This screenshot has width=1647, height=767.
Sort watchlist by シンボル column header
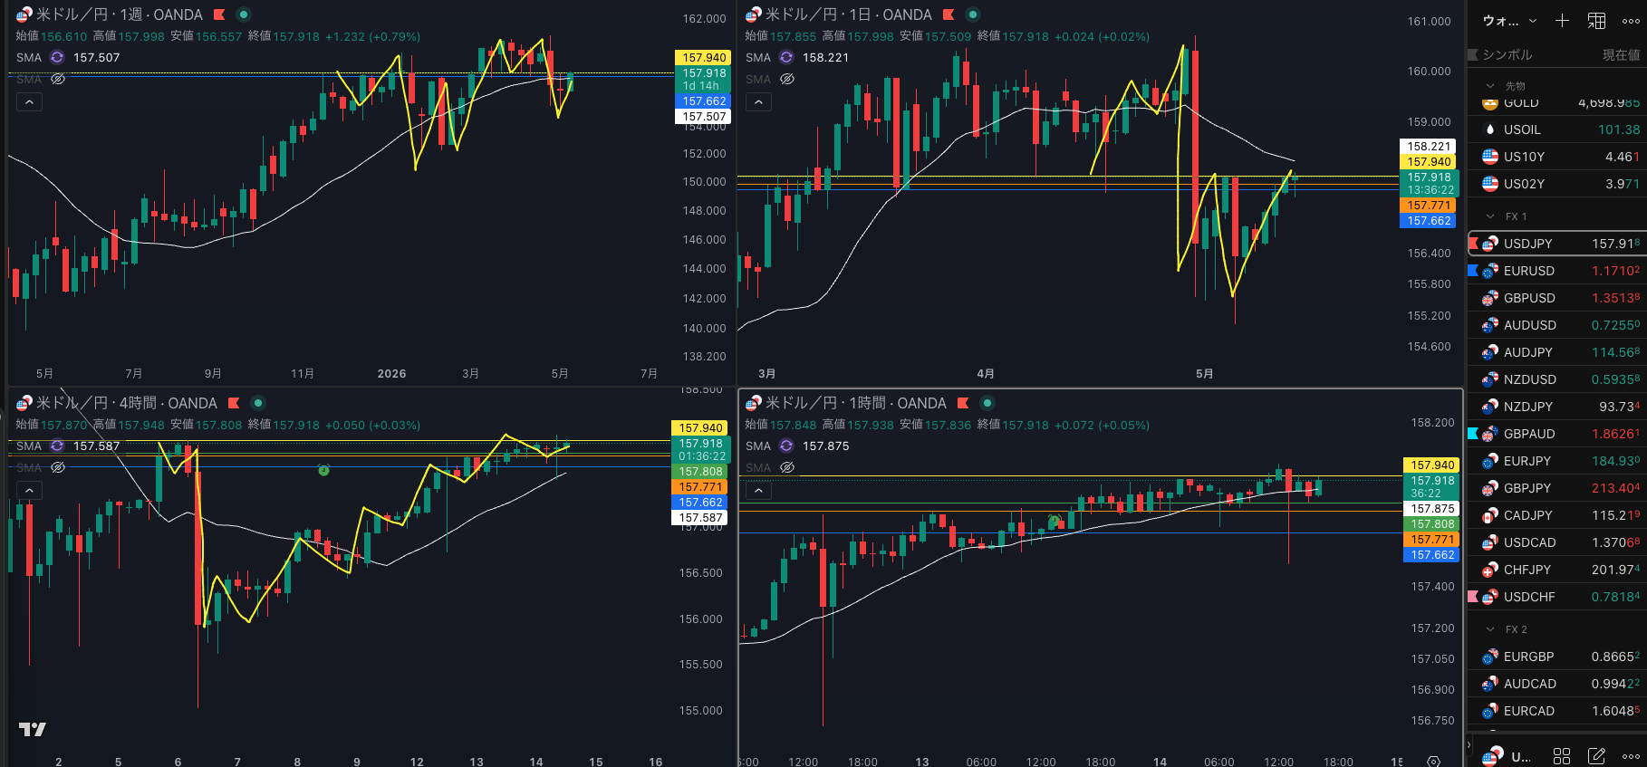tap(1507, 55)
